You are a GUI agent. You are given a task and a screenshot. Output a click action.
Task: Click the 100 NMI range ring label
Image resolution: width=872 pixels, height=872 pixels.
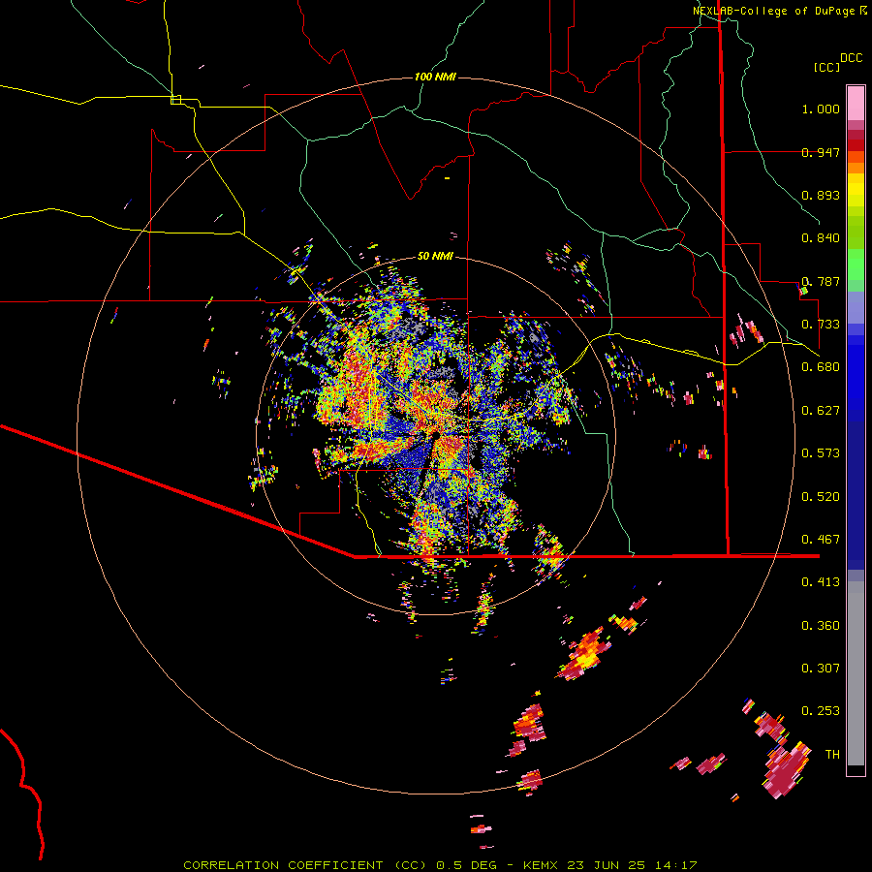tap(435, 77)
